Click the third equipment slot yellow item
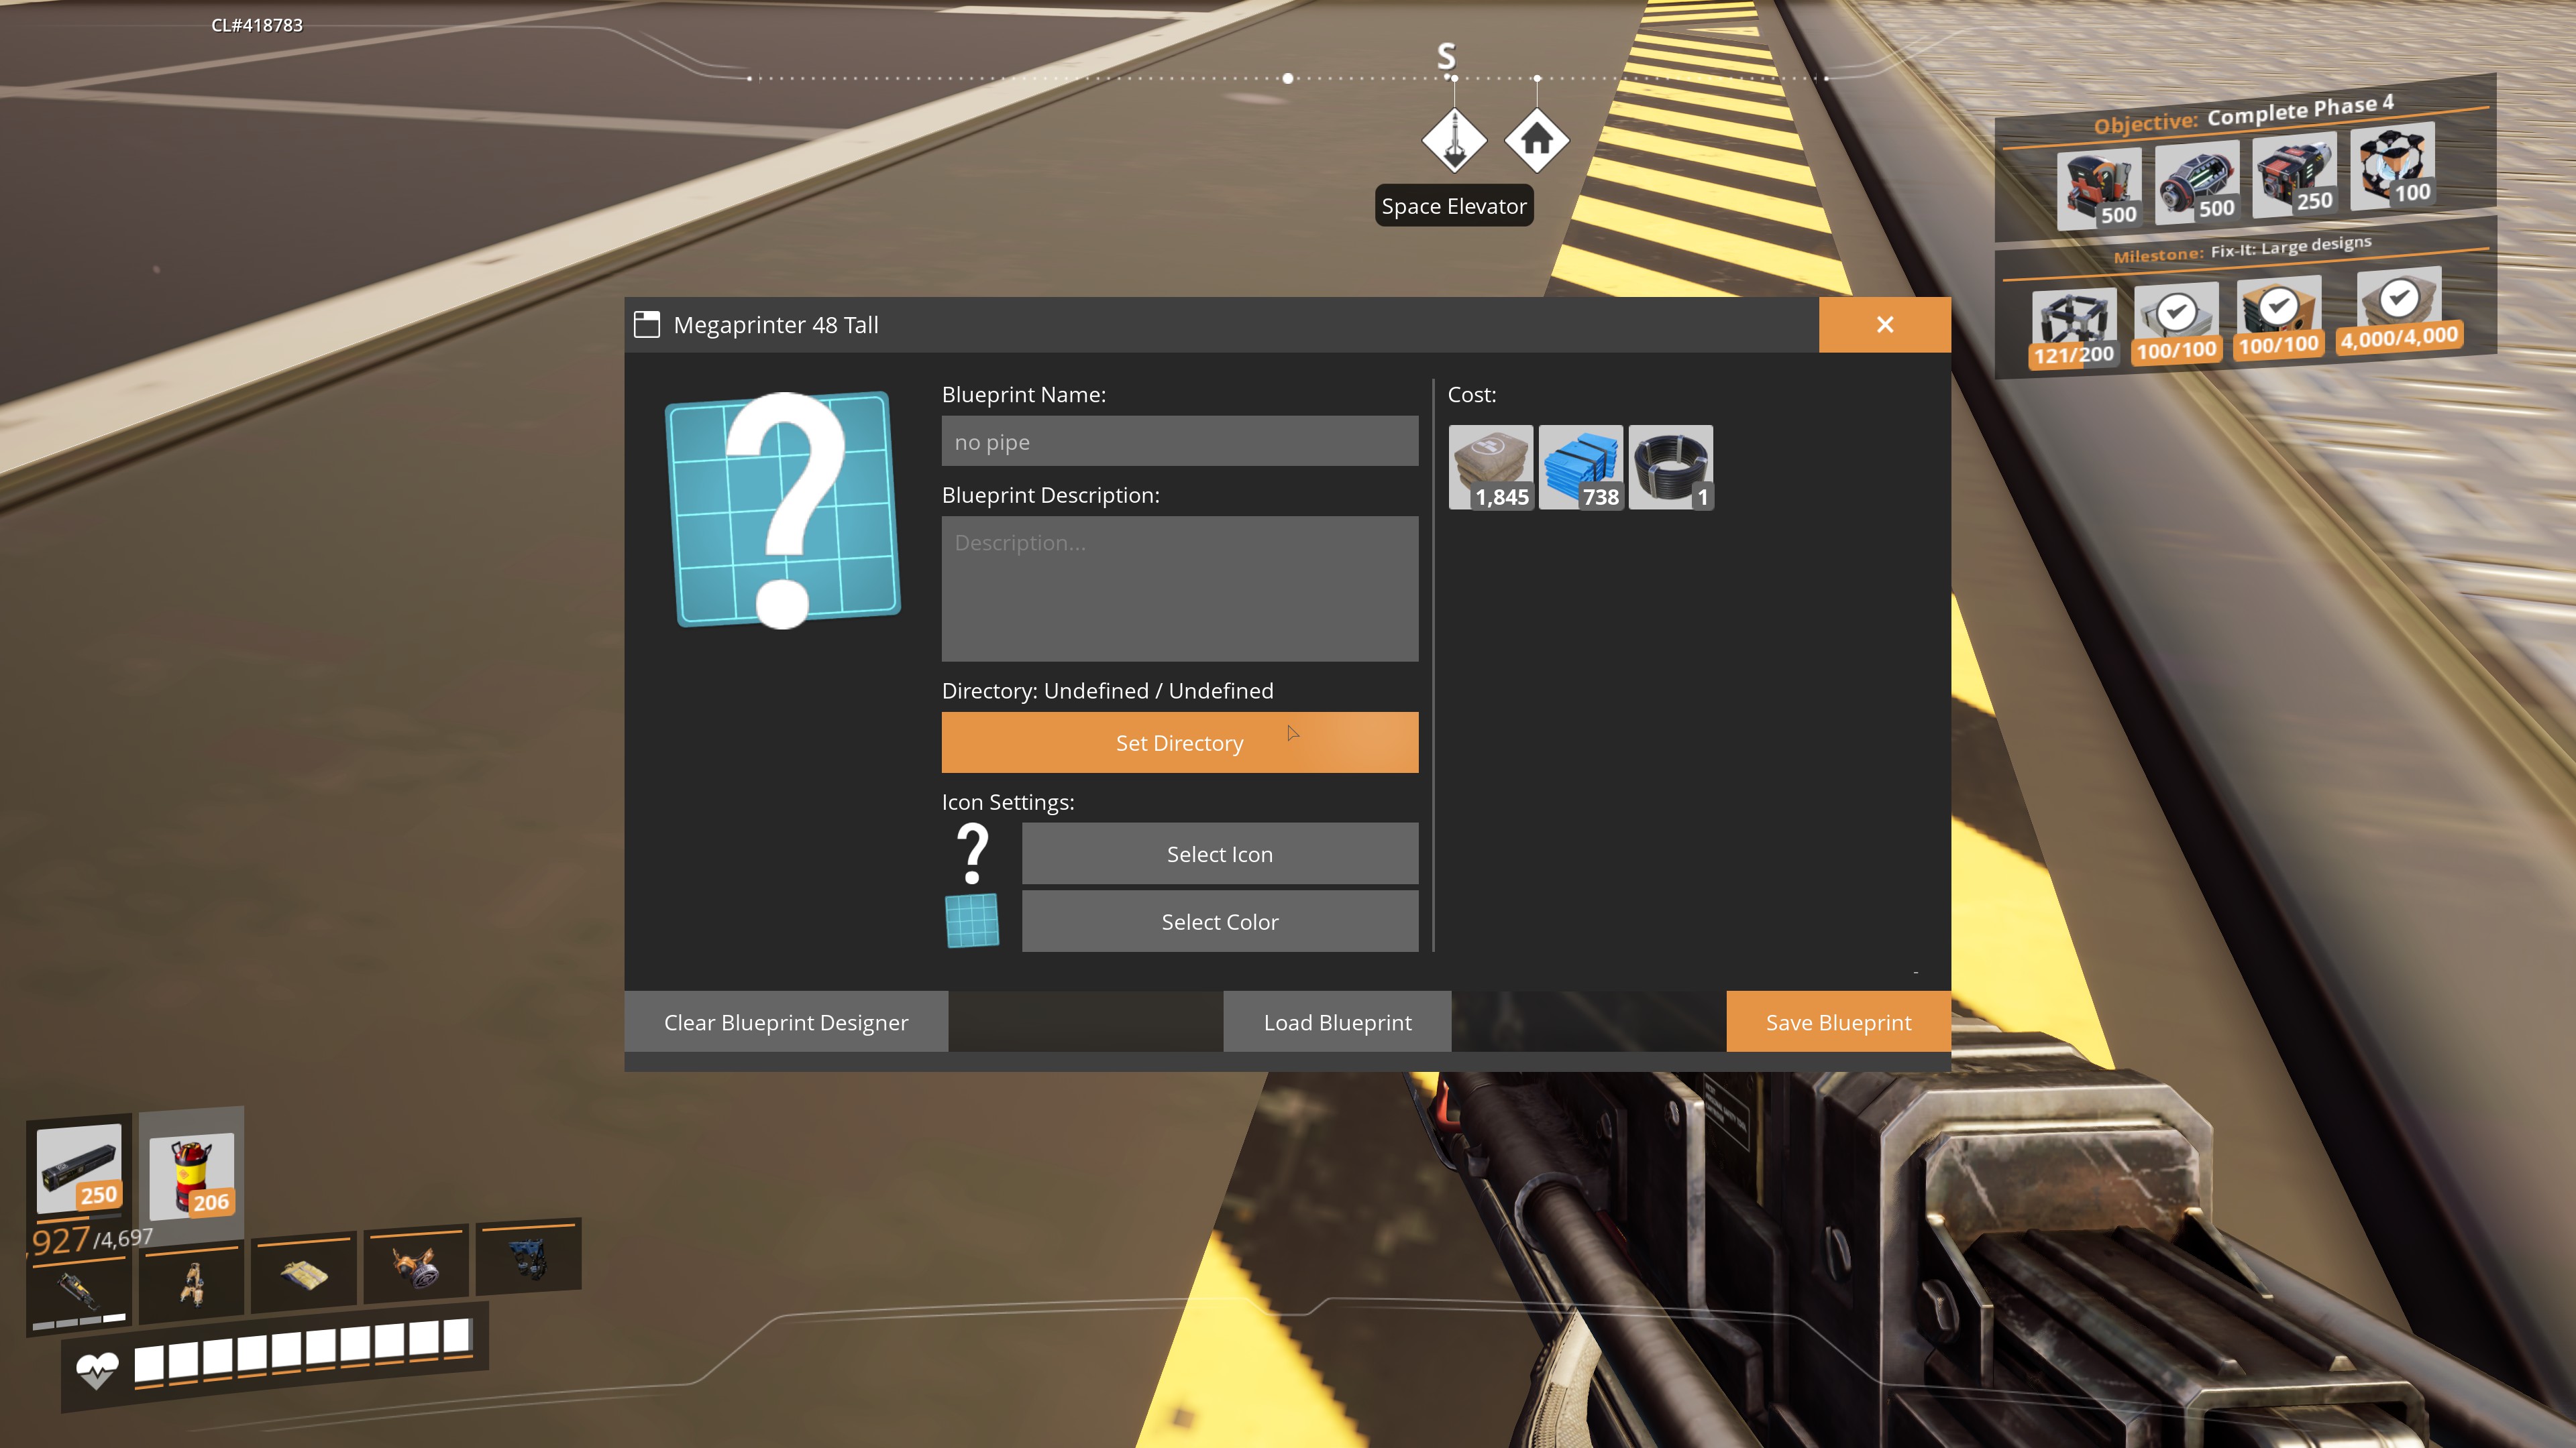Screen dimensions: 2576x1448 [x=304, y=1274]
